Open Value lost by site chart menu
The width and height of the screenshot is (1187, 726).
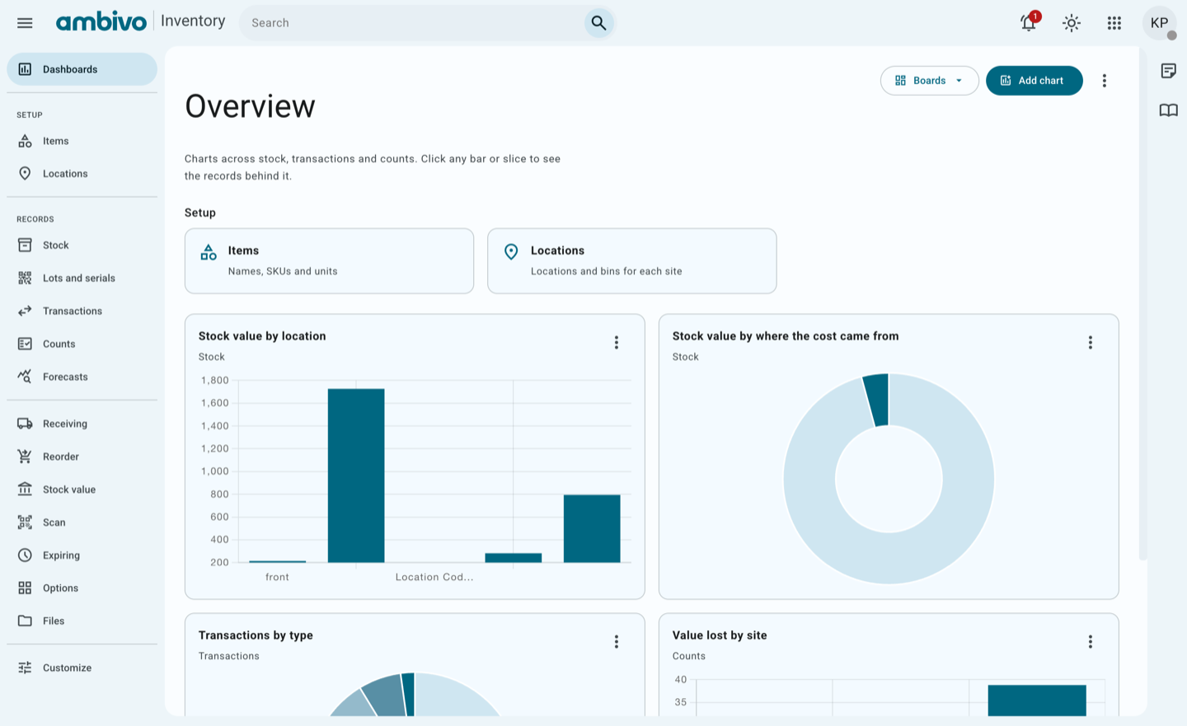coord(1091,642)
